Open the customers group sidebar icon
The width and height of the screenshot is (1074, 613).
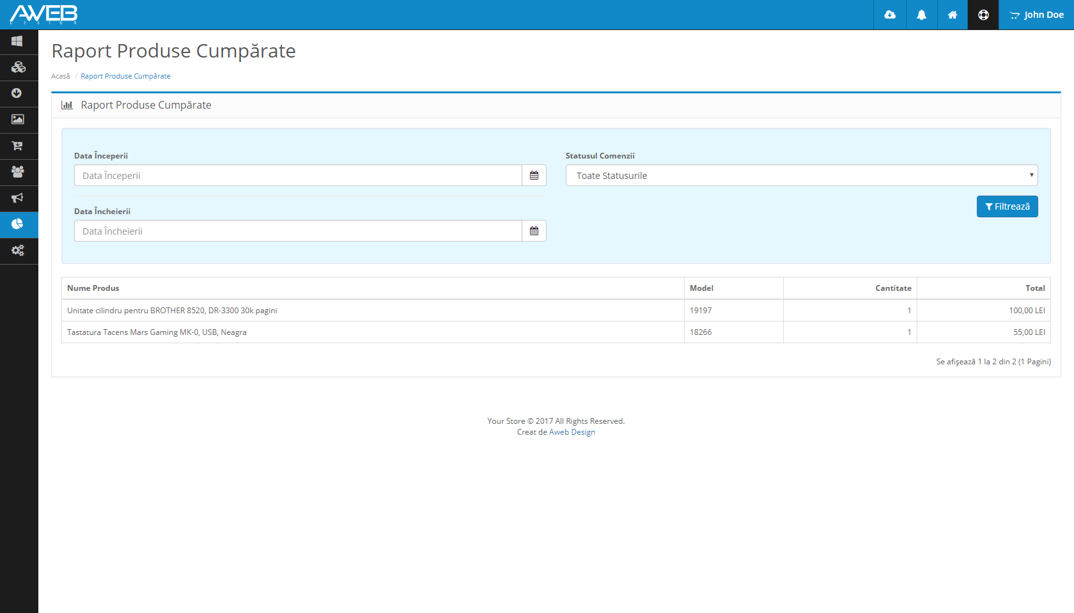click(18, 172)
